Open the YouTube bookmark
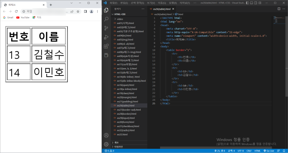This screenshot has height=153, width=288. tap(23, 17)
